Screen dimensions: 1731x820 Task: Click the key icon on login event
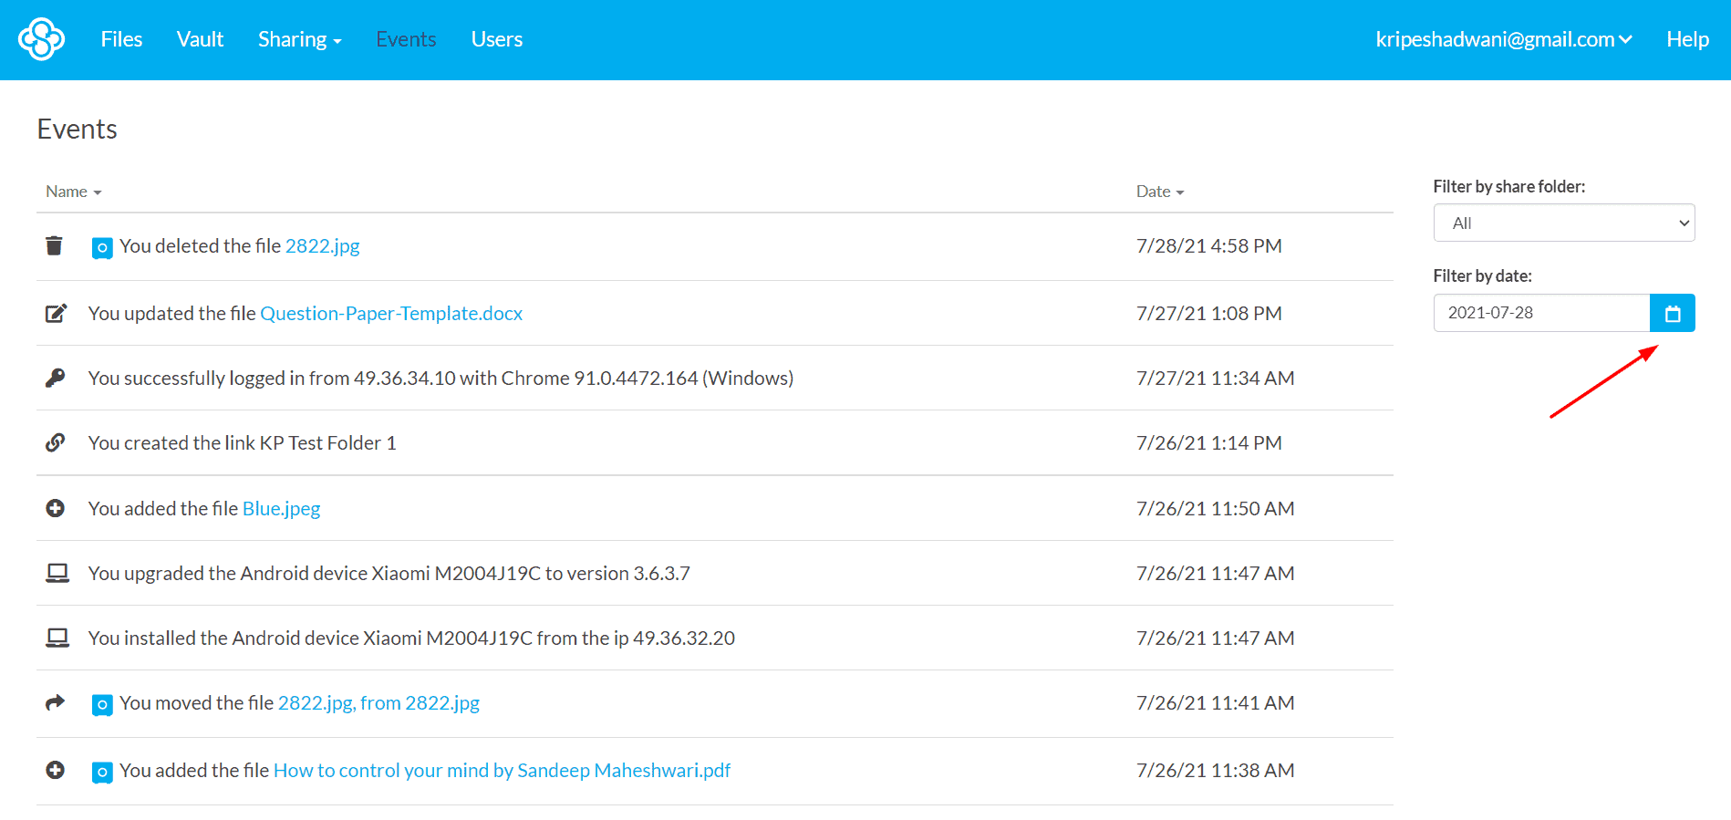pyautogui.click(x=56, y=378)
